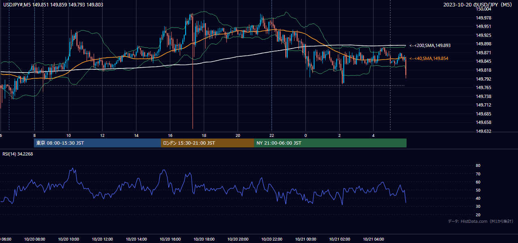Image resolution: width=518 pixels, height=243 pixels.
Task: Click the 10/20 20:00 date label
Action: (238, 239)
